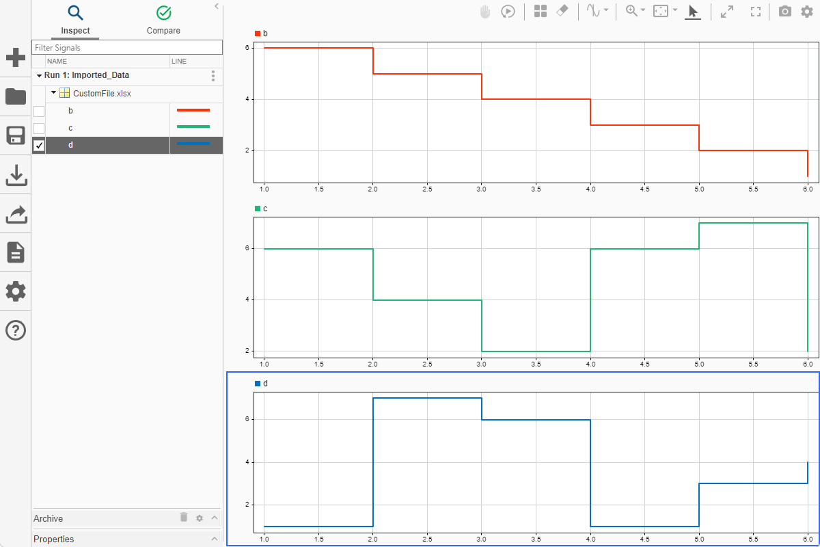This screenshot has width=820, height=547.
Task: Click the Export share icon in the sidebar
Action: [16, 214]
